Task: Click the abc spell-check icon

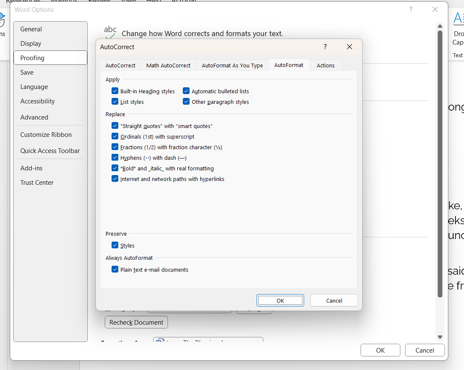Action: 110,31
